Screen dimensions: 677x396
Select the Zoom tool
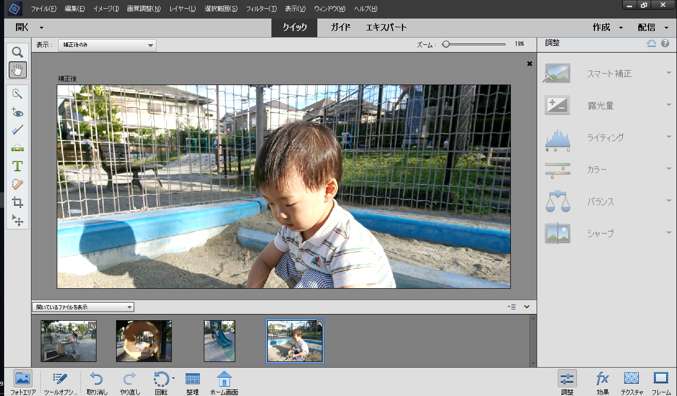tap(17, 51)
